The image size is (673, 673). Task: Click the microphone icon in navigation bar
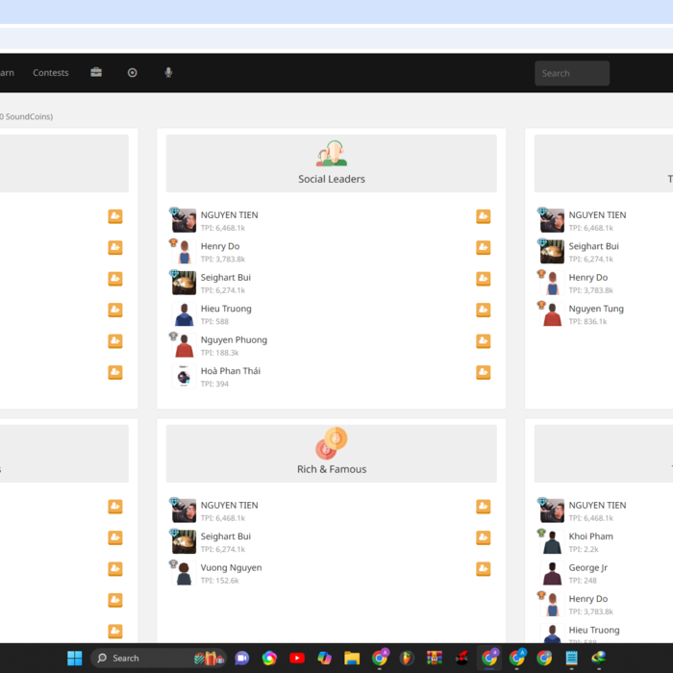(x=168, y=73)
